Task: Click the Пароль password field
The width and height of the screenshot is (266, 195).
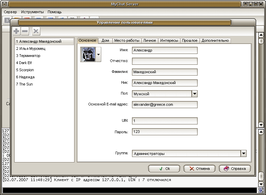Action: coord(165,132)
